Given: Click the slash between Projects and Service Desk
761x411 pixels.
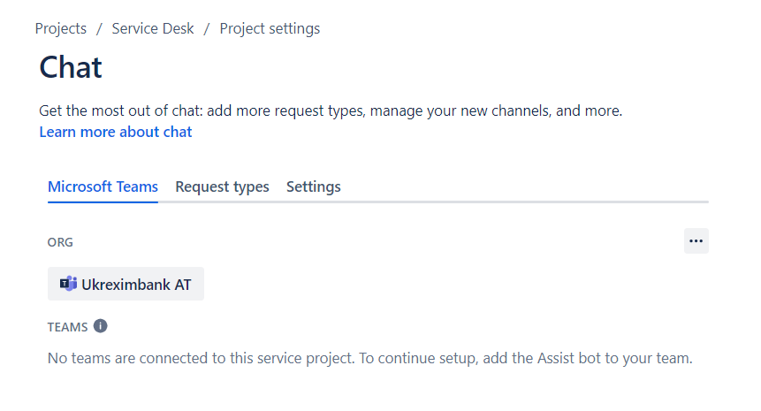Looking at the screenshot, I should coord(99,28).
